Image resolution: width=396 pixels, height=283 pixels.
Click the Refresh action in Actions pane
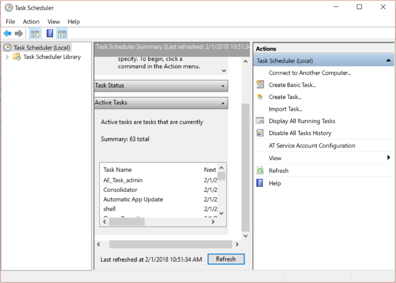click(x=279, y=171)
